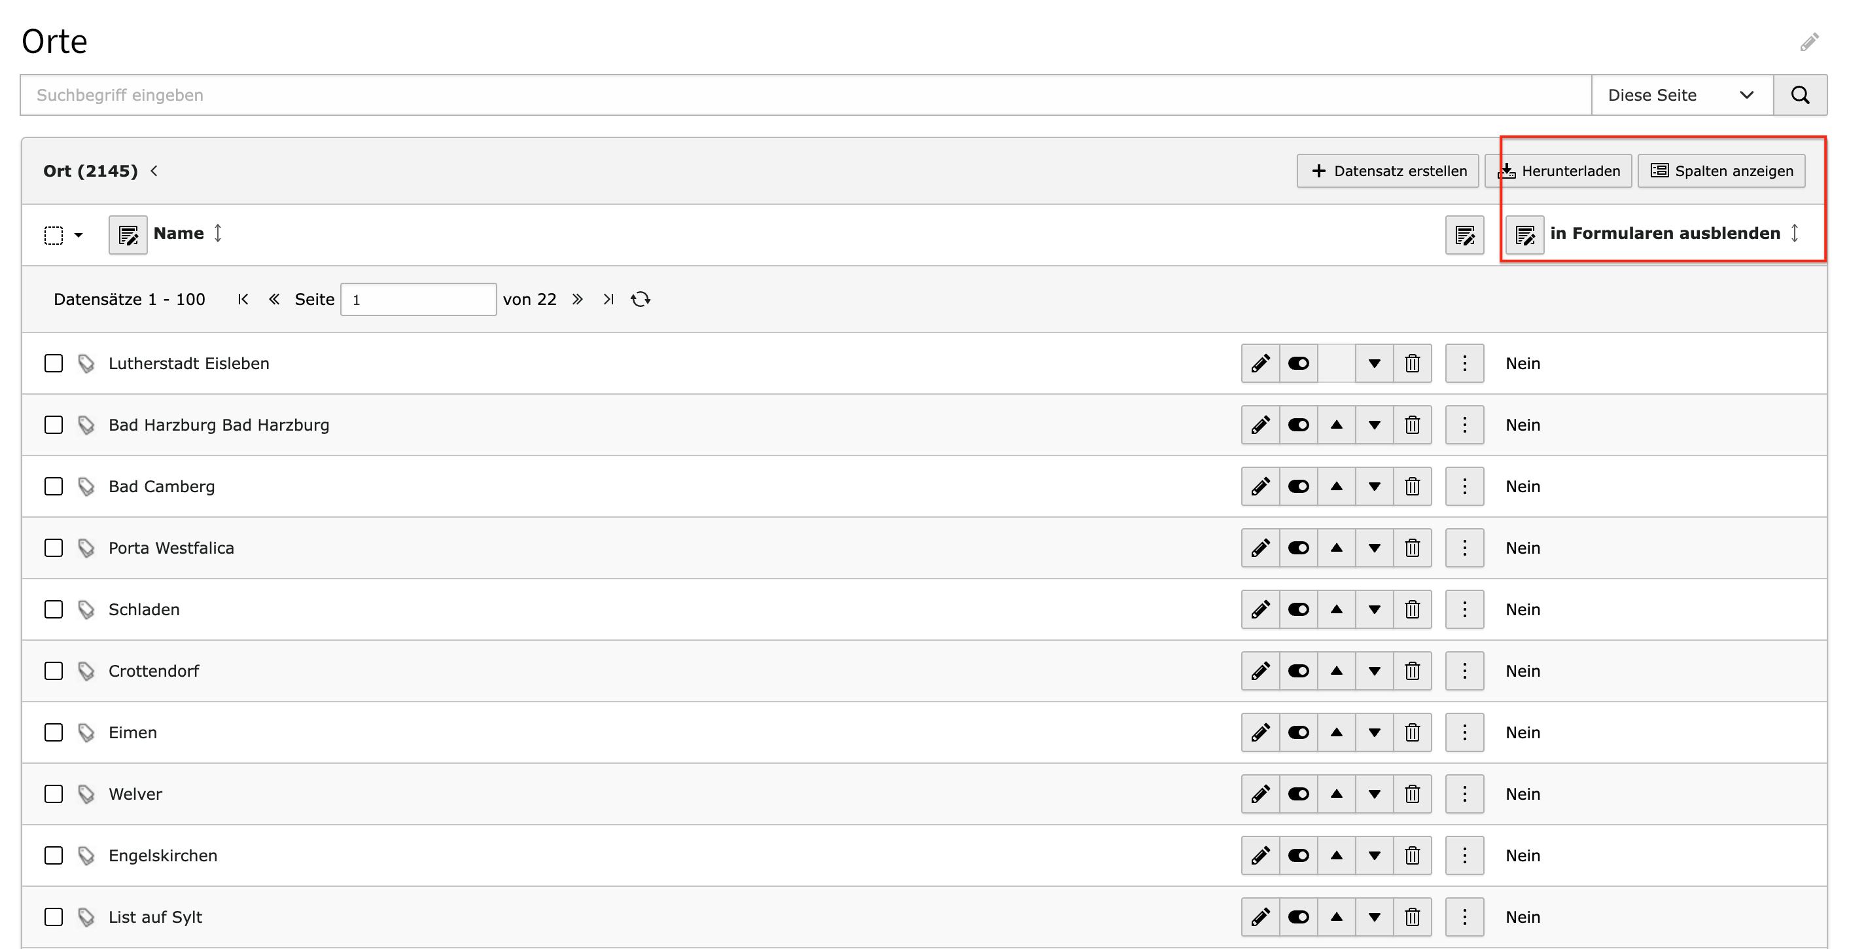Open the Diese Seite search scope dropdown
Viewport: 1849px width, 949px height.
pyautogui.click(x=1682, y=95)
